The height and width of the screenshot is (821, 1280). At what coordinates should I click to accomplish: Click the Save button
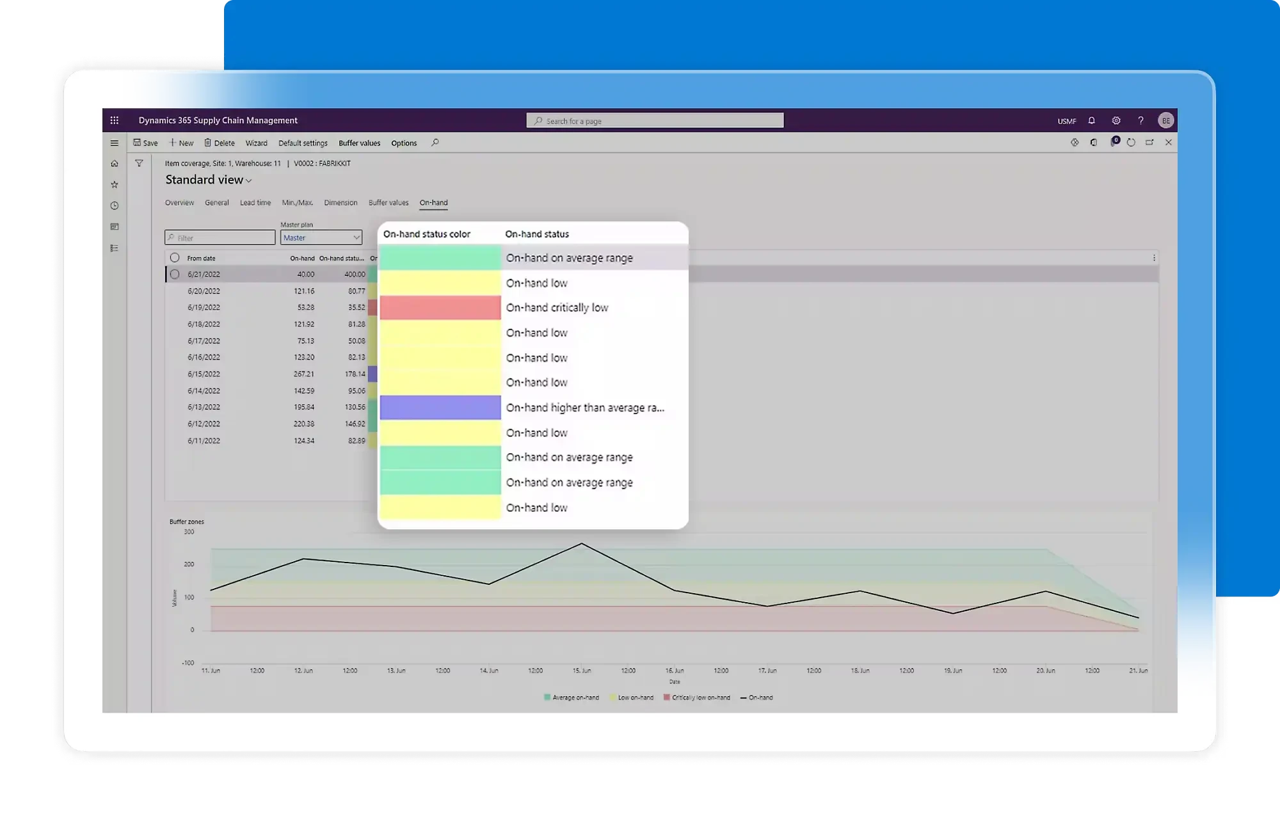146,143
